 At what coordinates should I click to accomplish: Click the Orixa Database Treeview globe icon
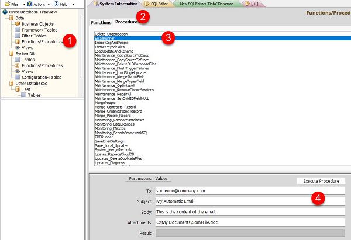click(x=4, y=12)
